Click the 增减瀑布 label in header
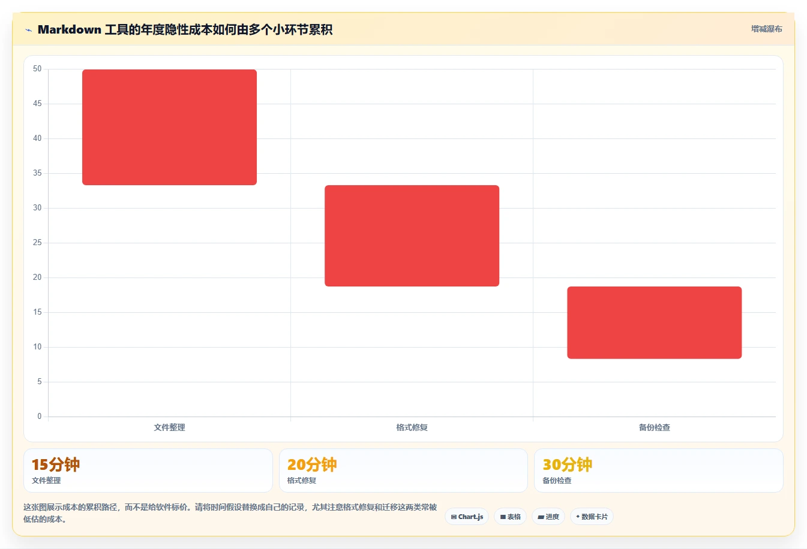Viewport: 807px width, 549px height. (x=766, y=29)
